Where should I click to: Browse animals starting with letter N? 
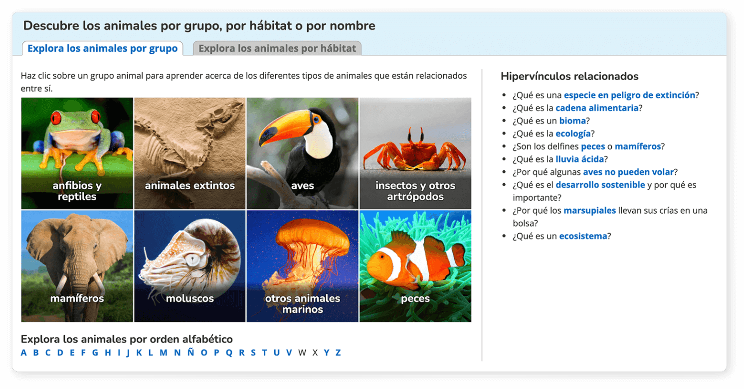pos(178,353)
